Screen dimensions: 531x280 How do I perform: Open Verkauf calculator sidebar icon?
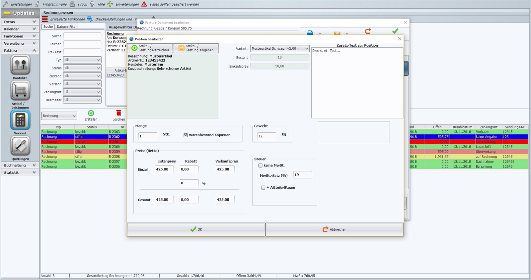[x=20, y=120]
